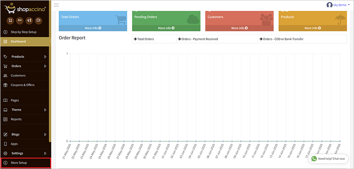Screen dimensions: 354x169
Task: Click the megaphone icon under the logo
Action: tap(29, 20)
